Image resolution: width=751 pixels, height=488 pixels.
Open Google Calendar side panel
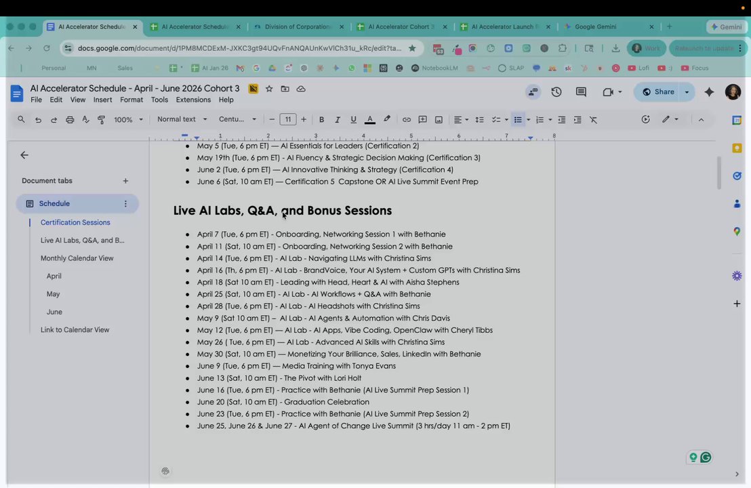737,120
